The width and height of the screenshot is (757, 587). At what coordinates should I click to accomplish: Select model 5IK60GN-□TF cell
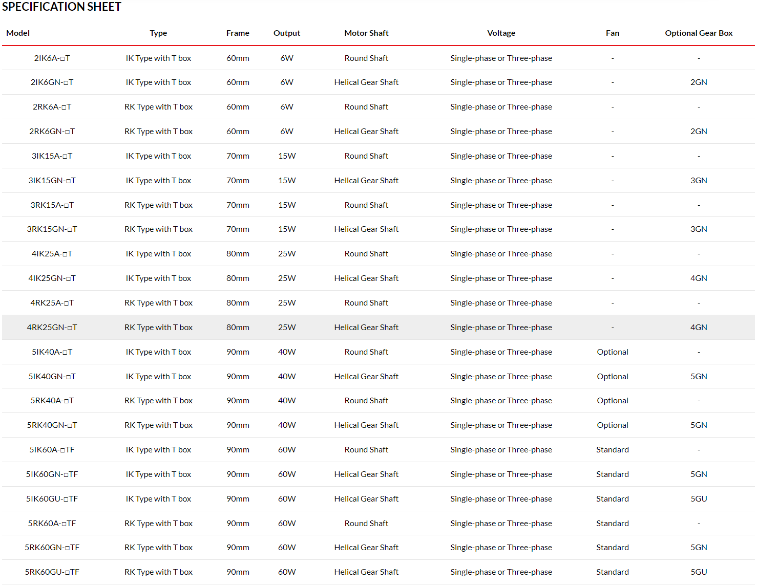(x=52, y=474)
